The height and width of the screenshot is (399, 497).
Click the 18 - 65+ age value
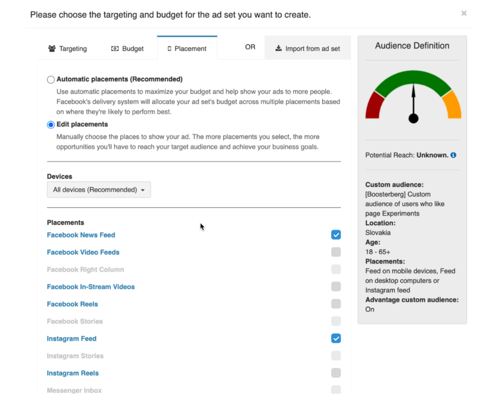point(378,252)
